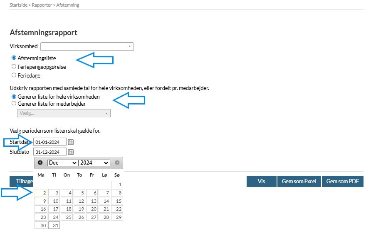Open the Startdato calendar picker icon

(71, 142)
